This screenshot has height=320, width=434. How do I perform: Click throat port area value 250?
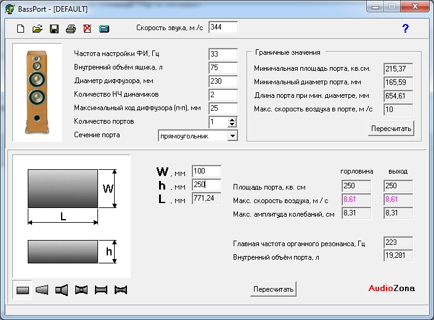(356, 186)
